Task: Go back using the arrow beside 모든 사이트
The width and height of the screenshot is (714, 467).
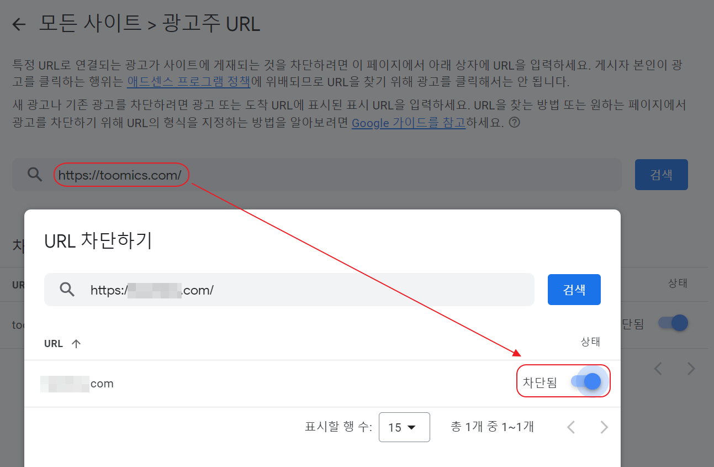Action: [x=19, y=24]
